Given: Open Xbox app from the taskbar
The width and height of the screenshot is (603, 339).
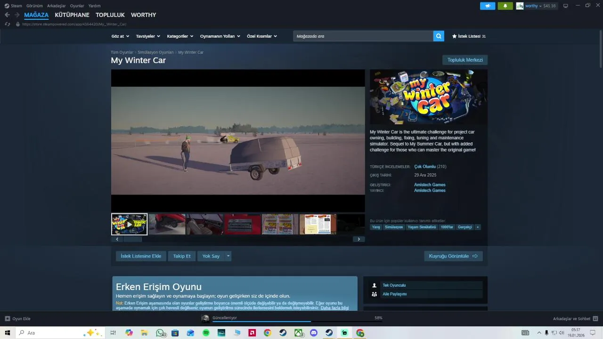Looking at the screenshot, I should (299, 333).
